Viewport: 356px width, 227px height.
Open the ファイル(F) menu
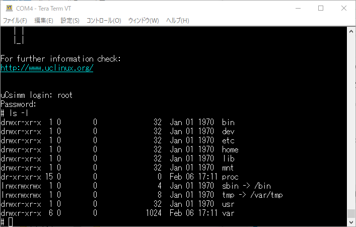(x=15, y=21)
